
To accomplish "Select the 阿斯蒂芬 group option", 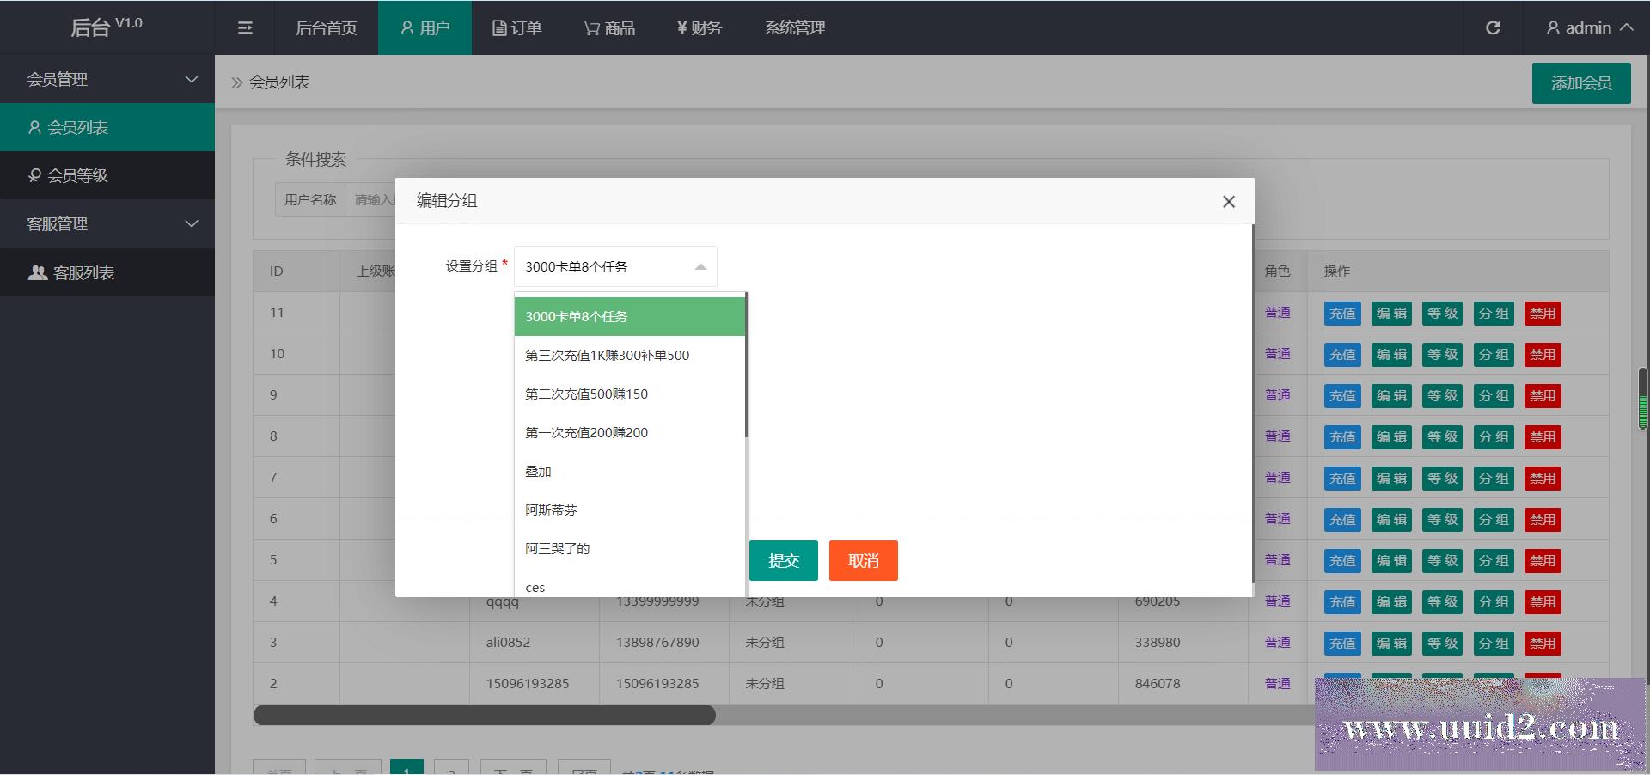I will click(551, 510).
